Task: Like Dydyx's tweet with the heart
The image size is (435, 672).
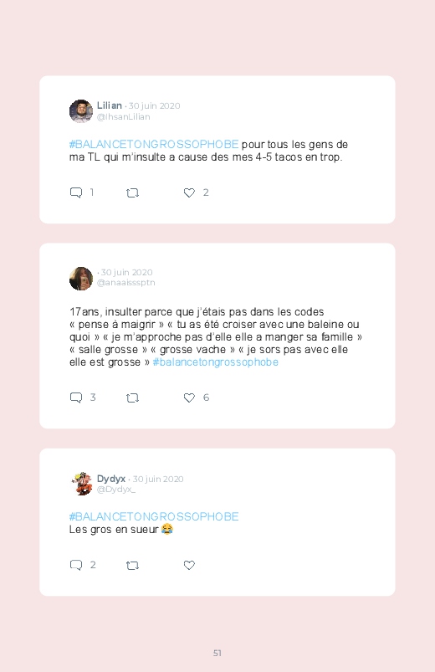Action: coord(189,565)
